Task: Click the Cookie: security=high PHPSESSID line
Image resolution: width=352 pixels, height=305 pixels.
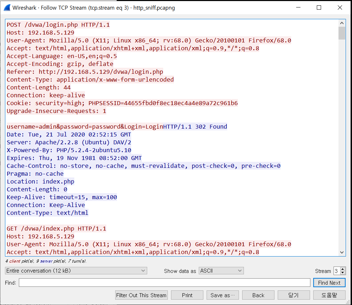Action: [x=122, y=103]
